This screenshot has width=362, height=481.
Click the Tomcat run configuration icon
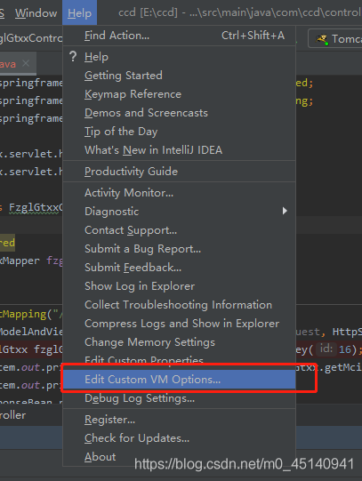(x=322, y=39)
